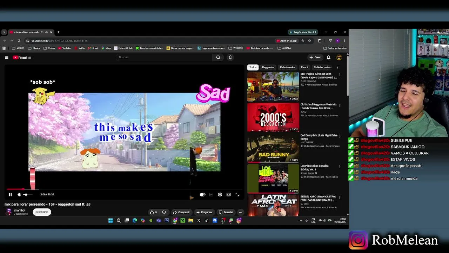Image resolution: width=449 pixels, height=253 pixels.
Task: Select the Para ti filter chip
Action: pyautogui.click(x=304, y=67)
